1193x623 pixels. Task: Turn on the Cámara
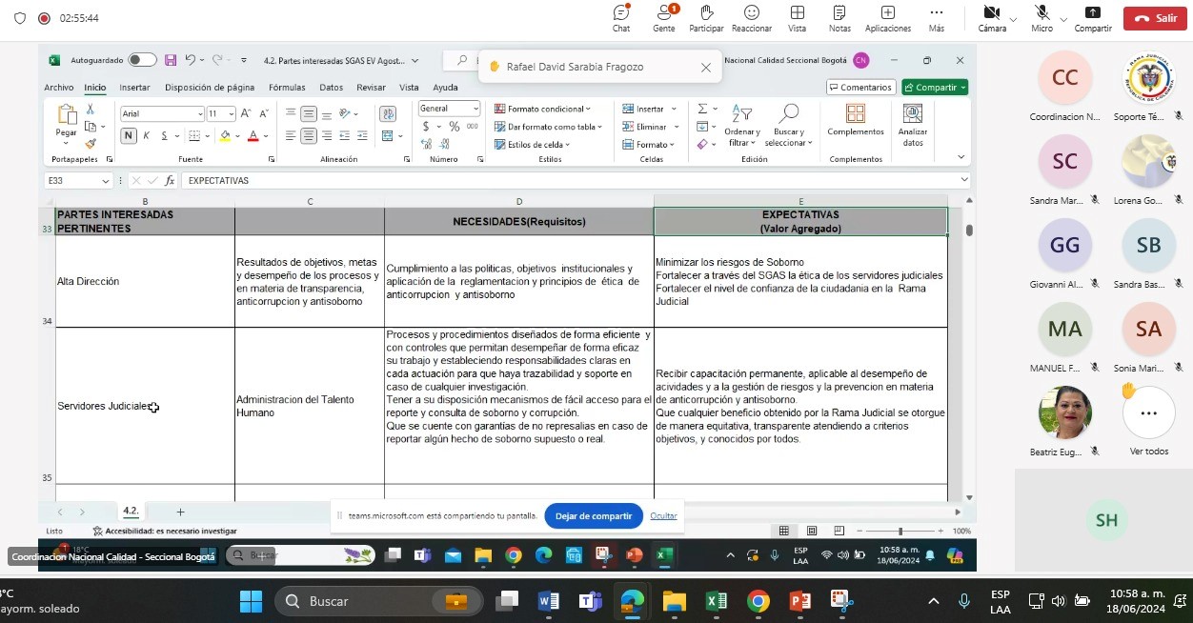992,18
